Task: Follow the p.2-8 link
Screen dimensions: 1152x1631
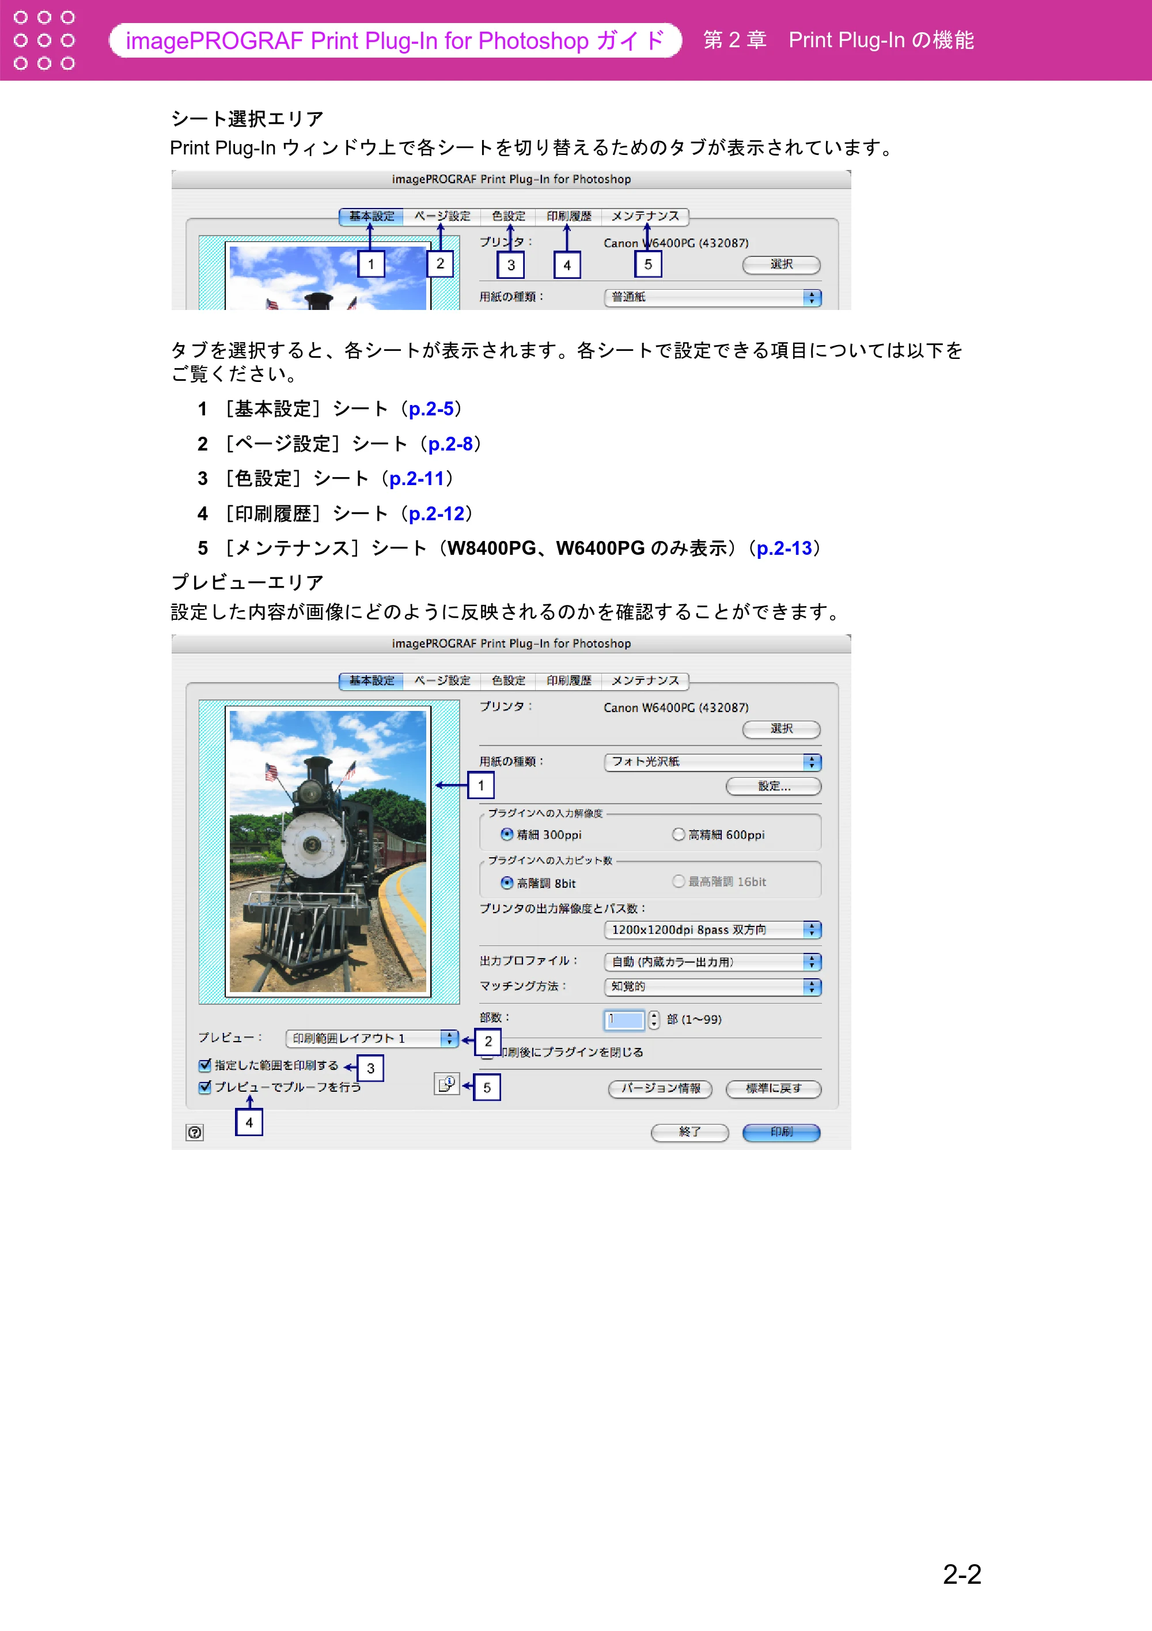Action: pos(450,444)
